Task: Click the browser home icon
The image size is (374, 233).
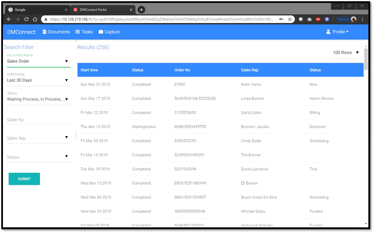Action: point(35,19)
